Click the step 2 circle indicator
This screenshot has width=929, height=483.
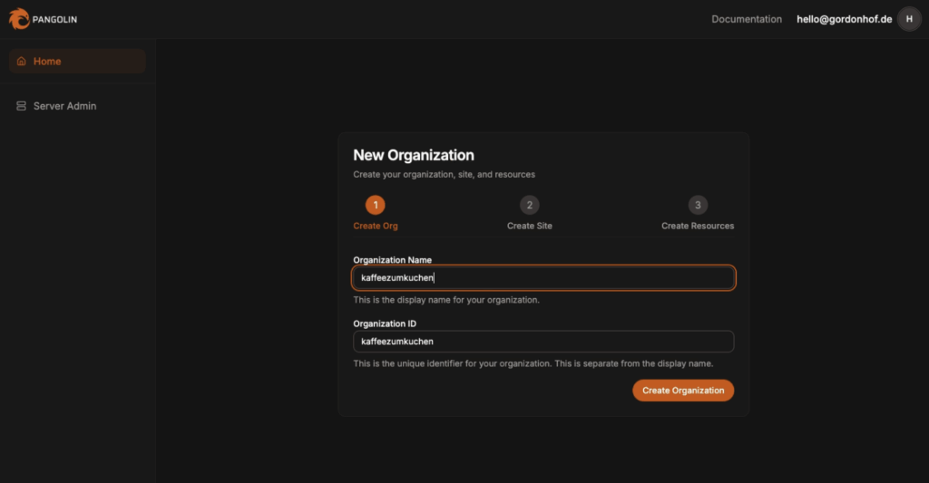pos(530,205)
